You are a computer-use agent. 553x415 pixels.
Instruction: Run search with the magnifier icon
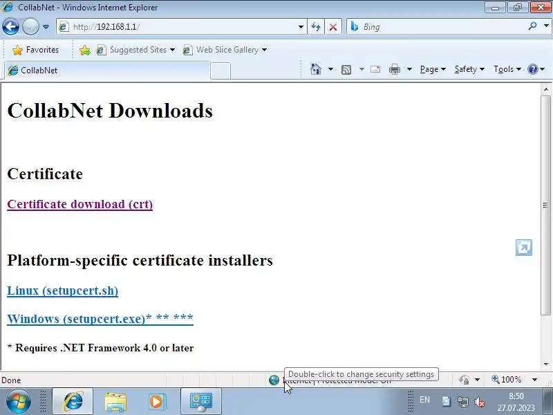click(x=532, y=26)
